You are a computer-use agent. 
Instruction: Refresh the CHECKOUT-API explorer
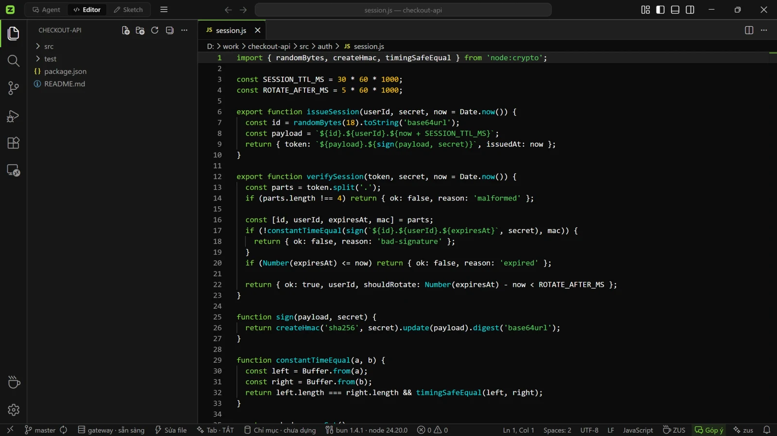(x=155, y=30)
